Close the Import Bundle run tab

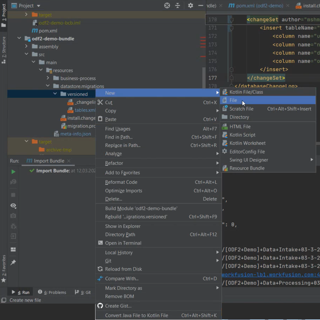(x=69, y=161)
